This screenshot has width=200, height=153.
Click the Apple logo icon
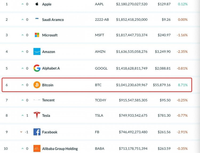(37, 4)
